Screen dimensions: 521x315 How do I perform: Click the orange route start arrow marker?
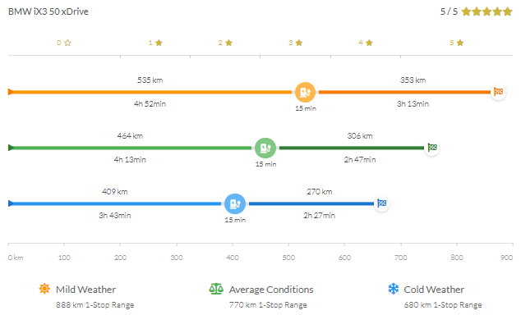point(11,92)
